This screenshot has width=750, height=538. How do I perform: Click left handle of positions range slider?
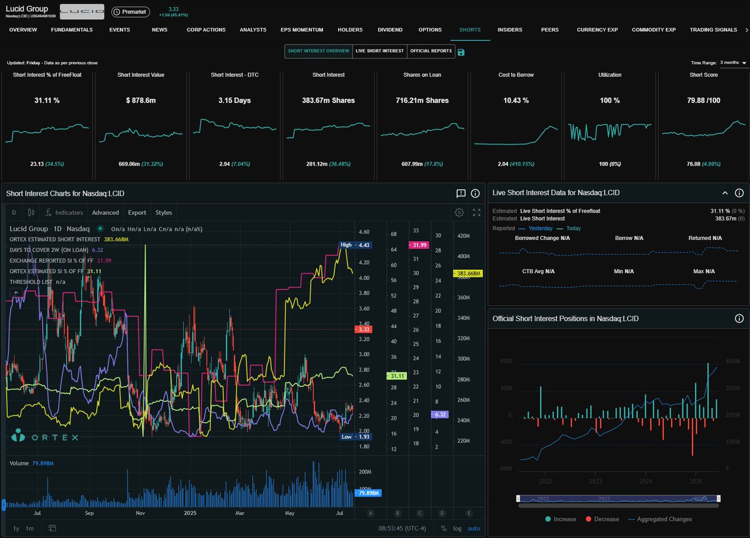[x=517, y=498]
